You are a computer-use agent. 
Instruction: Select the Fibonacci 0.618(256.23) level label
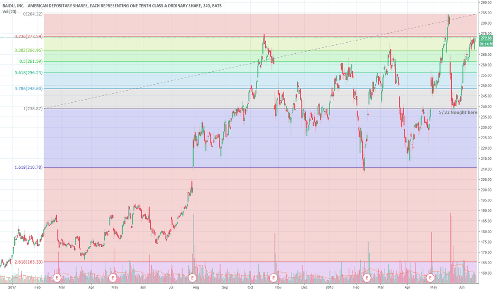[29, 73]
